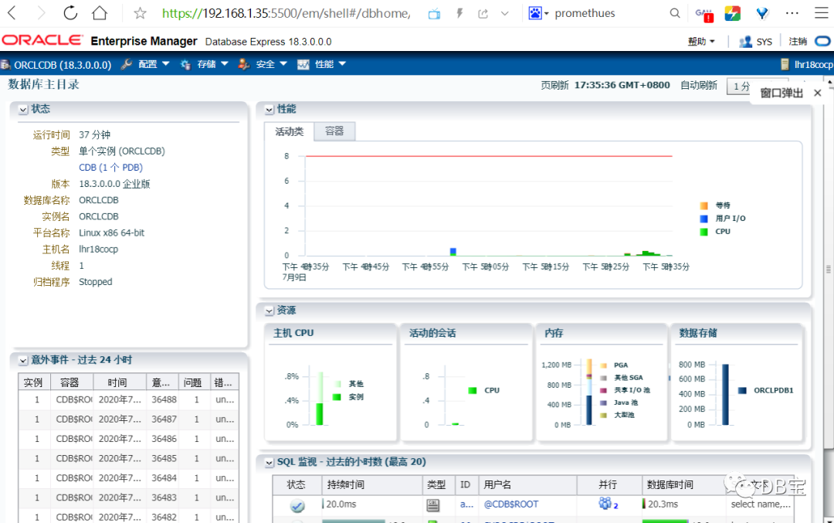Click the 等待 orange legend swatch
This screenshot has width=834, height=523.
(x=703, y=205)
